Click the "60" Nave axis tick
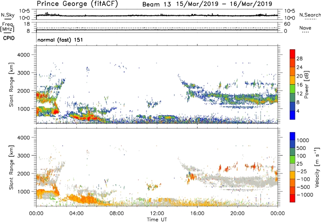 tap(287, 24)
